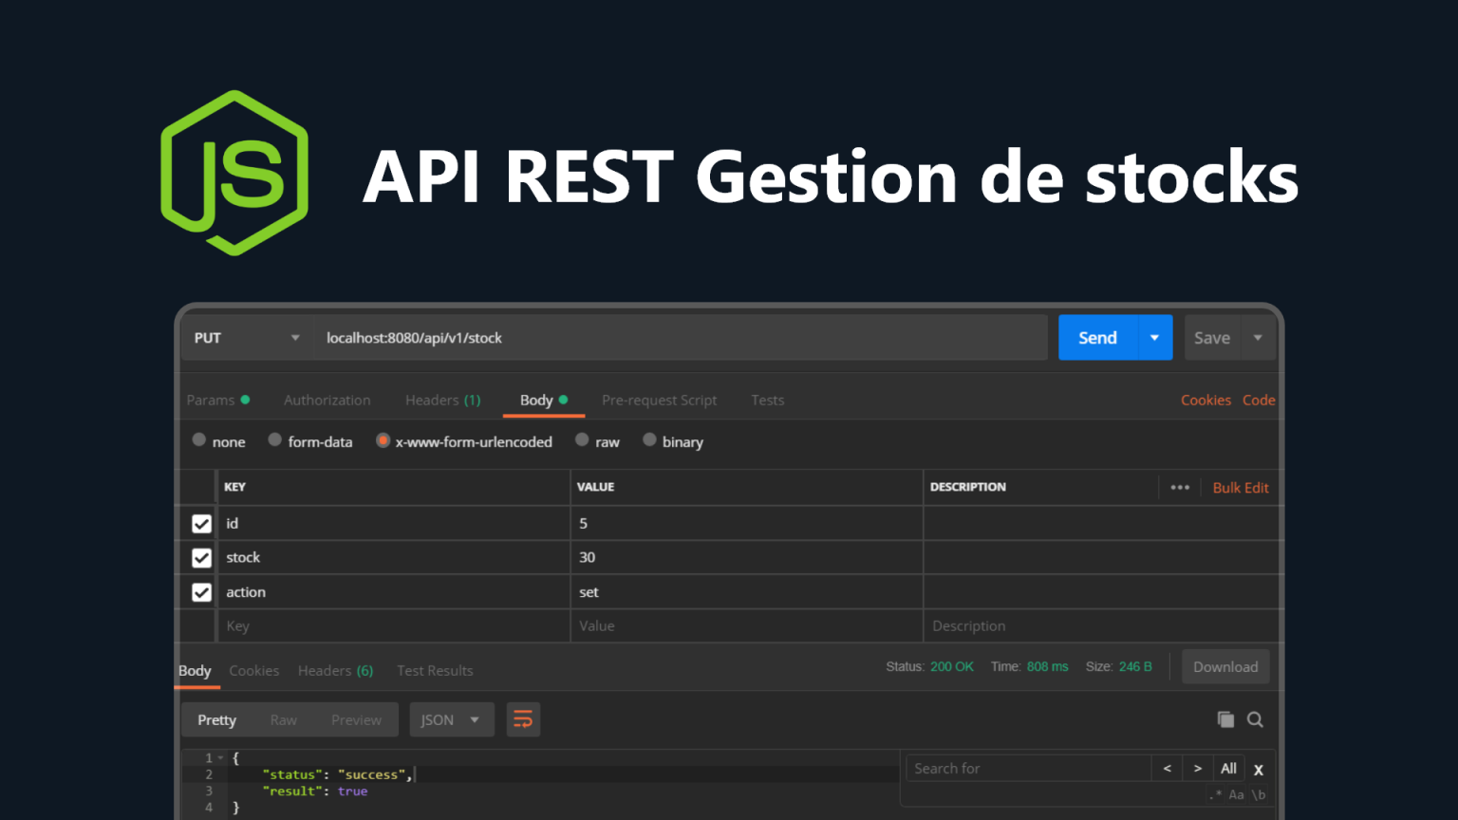Select the Preview response view
1458x820 pixels.
pyautogui.click(x=357, y=720)
